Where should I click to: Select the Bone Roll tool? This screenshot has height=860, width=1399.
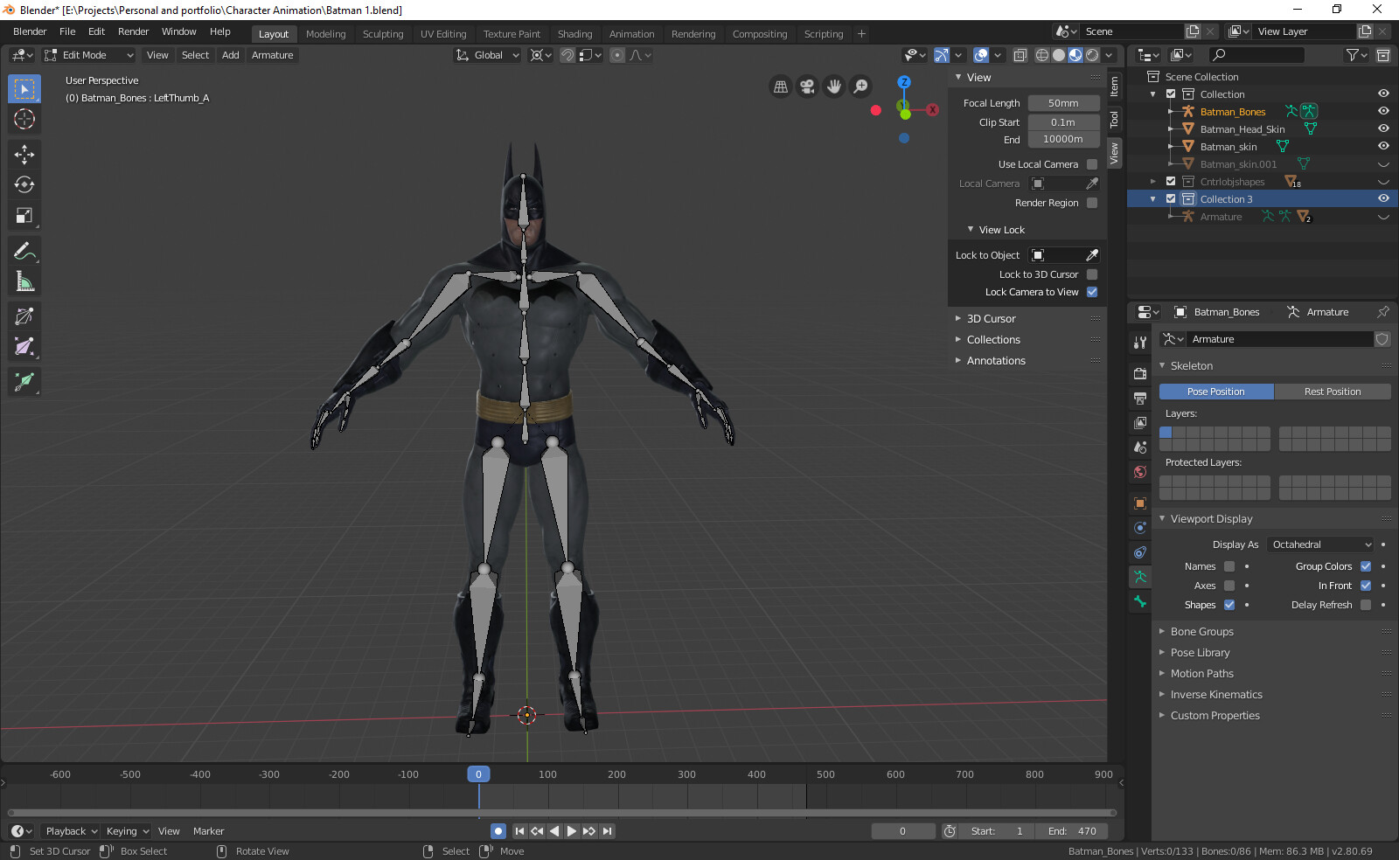click(24, 316)
